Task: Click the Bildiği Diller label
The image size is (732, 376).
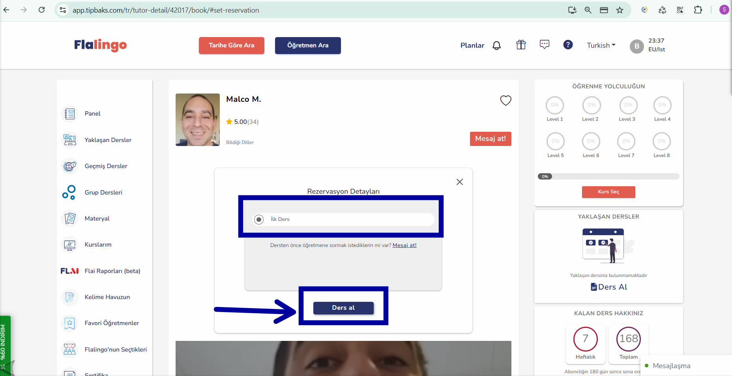Action: (240, 142)
